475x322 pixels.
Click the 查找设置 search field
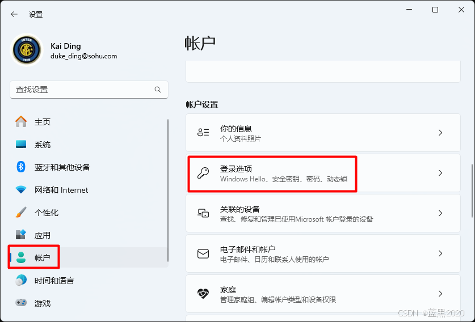pos(82,90)
